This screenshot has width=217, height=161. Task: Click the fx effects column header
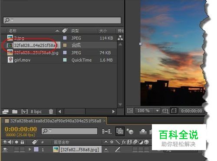point(124,142)
